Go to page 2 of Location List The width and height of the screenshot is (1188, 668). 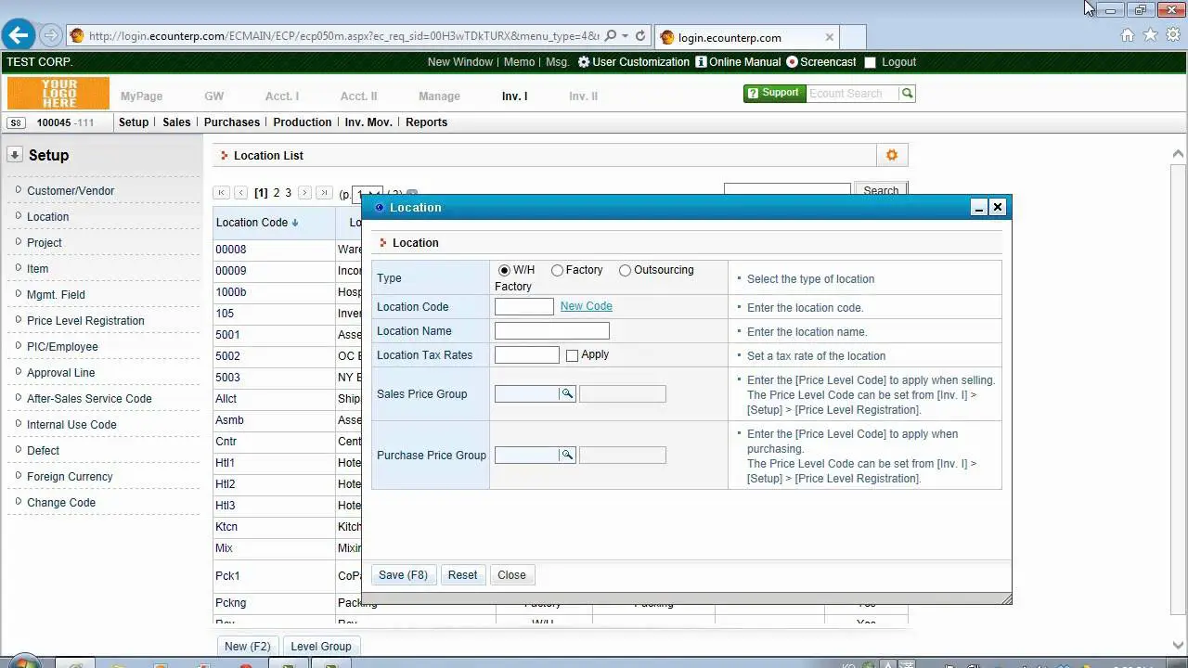point(276,193)
